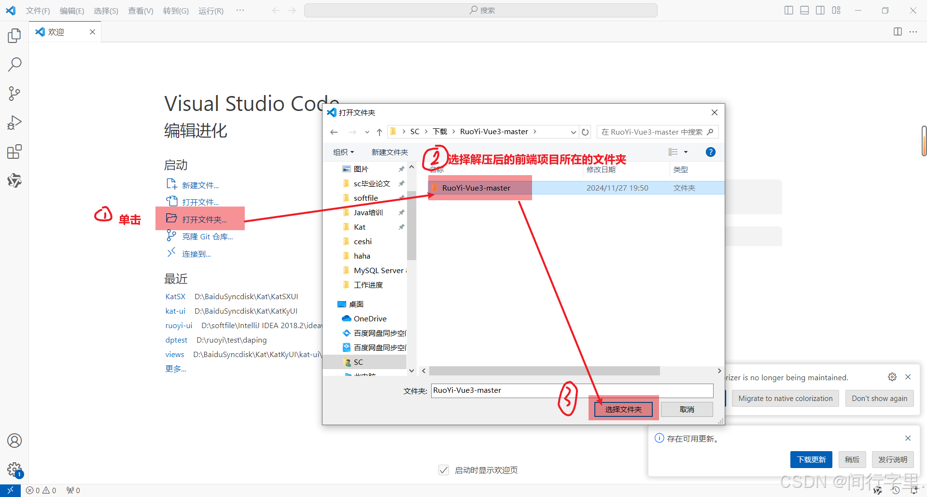Open the 选择(S) menu
Screen dimensions: 927x497
(106, 11)
